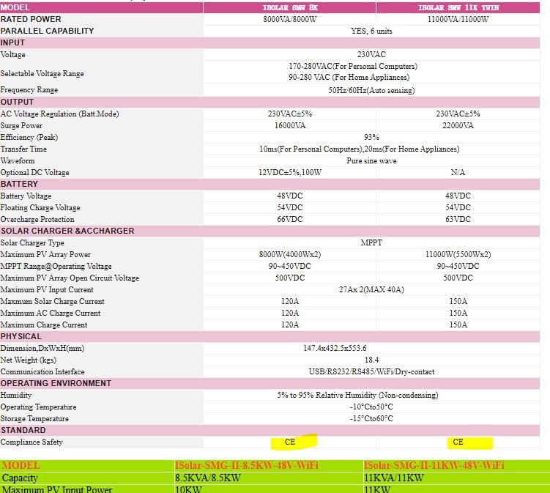This screenshot has height=493, width=550.
Task: Select the MPPT solar charger type value
Action: [x=371, y=242]
